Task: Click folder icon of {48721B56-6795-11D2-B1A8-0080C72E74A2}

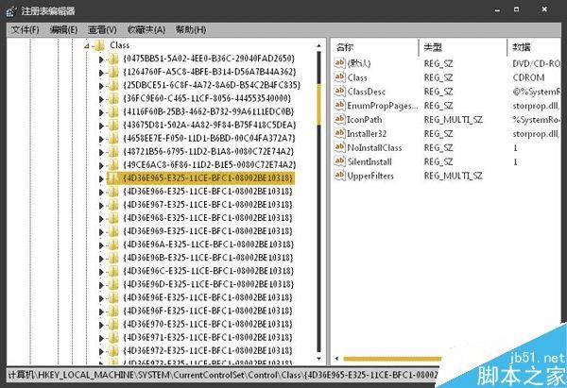Action: [113, 152]
